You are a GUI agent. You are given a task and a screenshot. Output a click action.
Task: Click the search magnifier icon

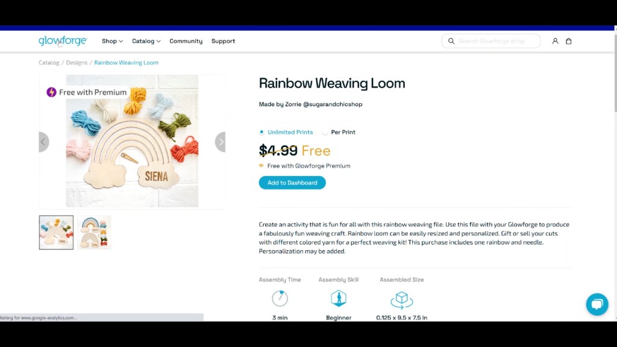click(451, 41)
